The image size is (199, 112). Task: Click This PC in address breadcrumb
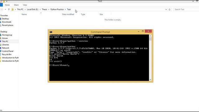(x=20, y=9)
